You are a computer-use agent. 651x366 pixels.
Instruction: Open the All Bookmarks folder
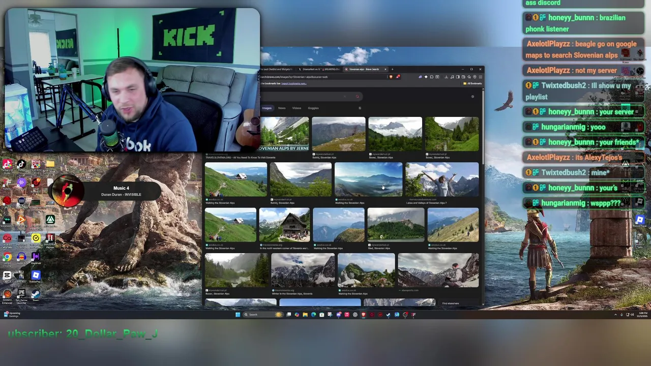pos(472,83)
